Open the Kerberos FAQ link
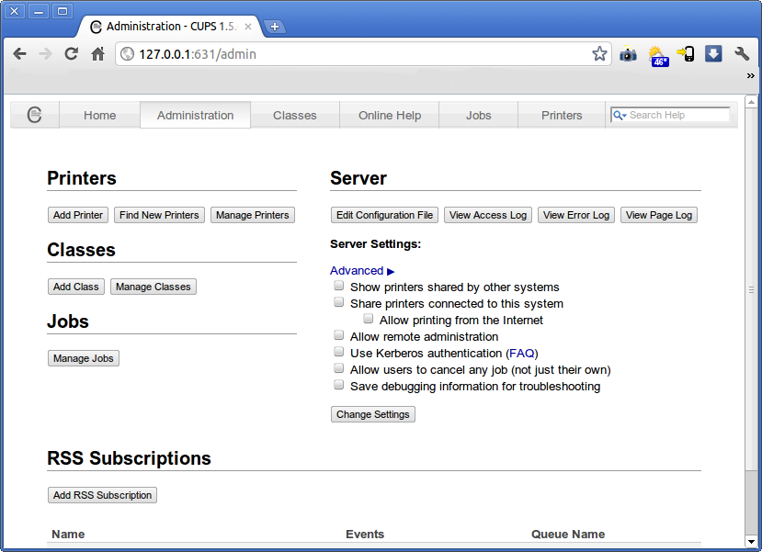 coord(522,353)
